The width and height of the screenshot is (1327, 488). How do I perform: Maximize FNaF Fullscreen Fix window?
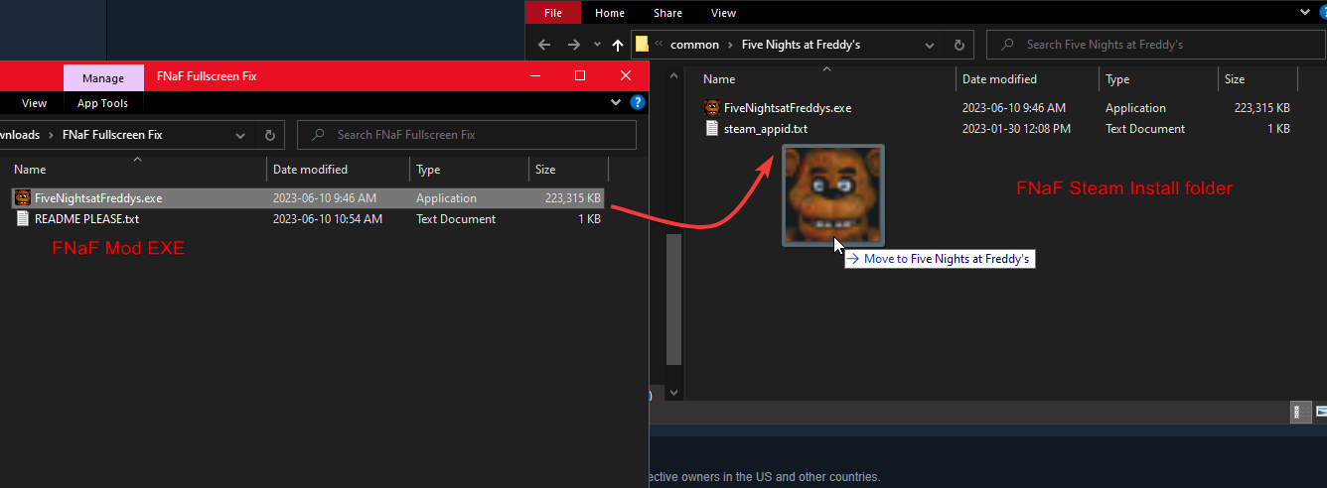580,76
